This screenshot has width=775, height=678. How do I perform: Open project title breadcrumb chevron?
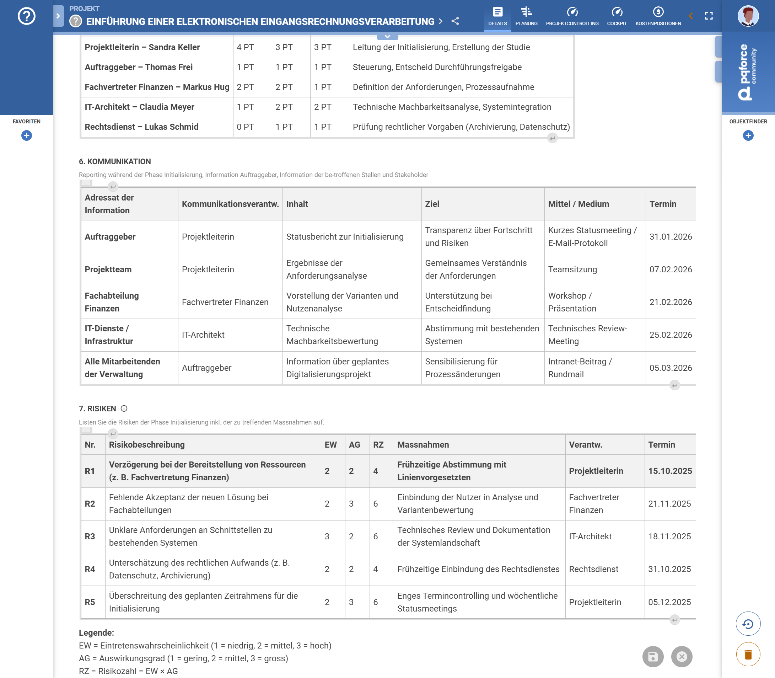440,21
